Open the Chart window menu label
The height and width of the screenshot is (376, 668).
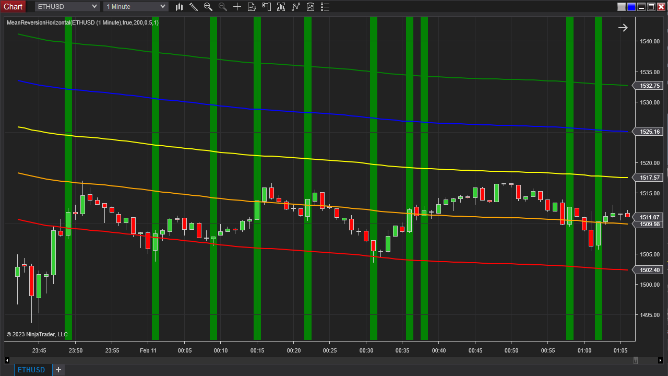coord(13,6)
